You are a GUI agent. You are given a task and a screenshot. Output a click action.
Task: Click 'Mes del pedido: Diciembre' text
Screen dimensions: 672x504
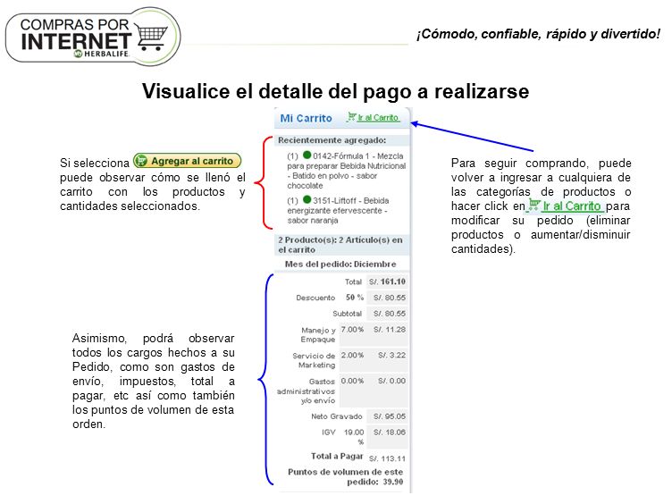(340, 264)
